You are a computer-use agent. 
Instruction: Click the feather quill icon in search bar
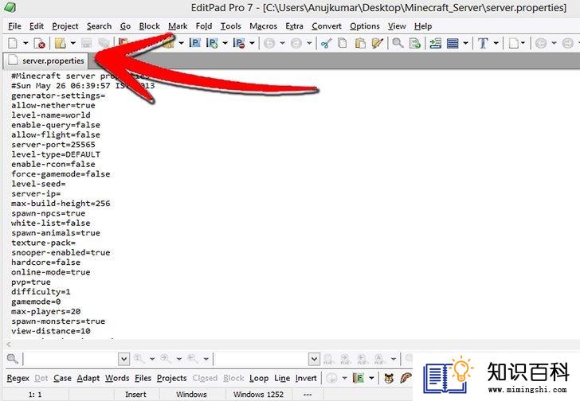[406, 378]
